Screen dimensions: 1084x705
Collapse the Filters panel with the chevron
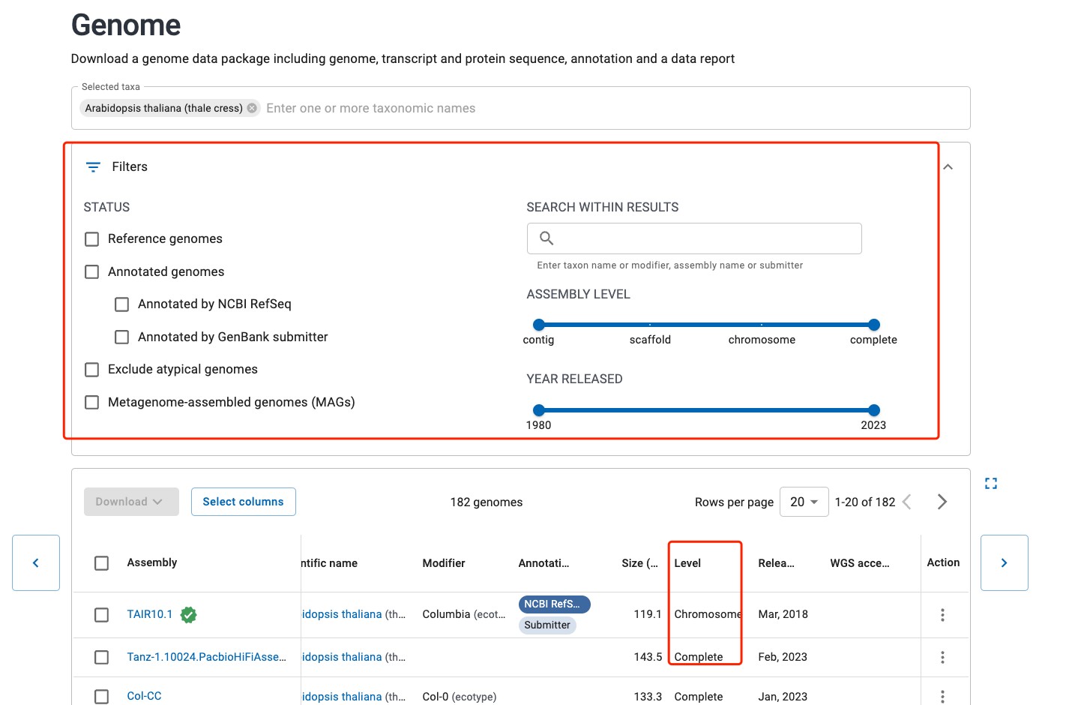[948, 167]
